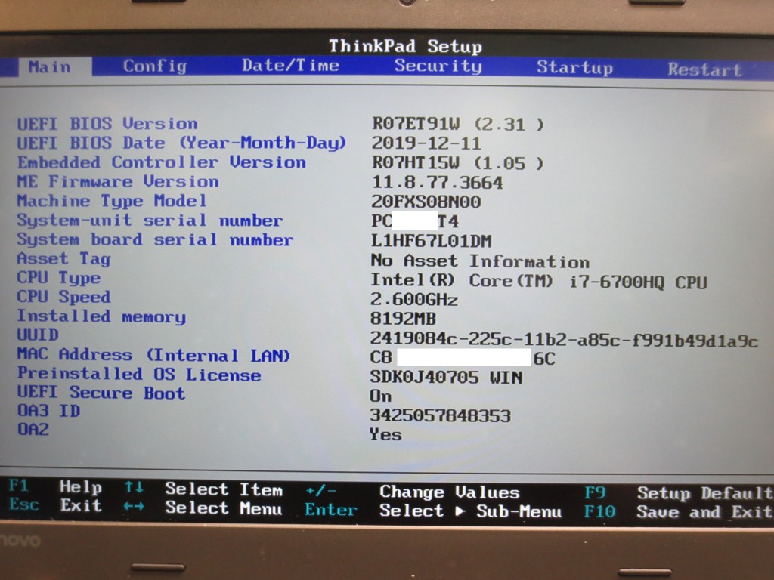Select the "System board serial number" label
The height and width of the screenshot is (580, 774).
pyautogui.click(x=156, y=239)
